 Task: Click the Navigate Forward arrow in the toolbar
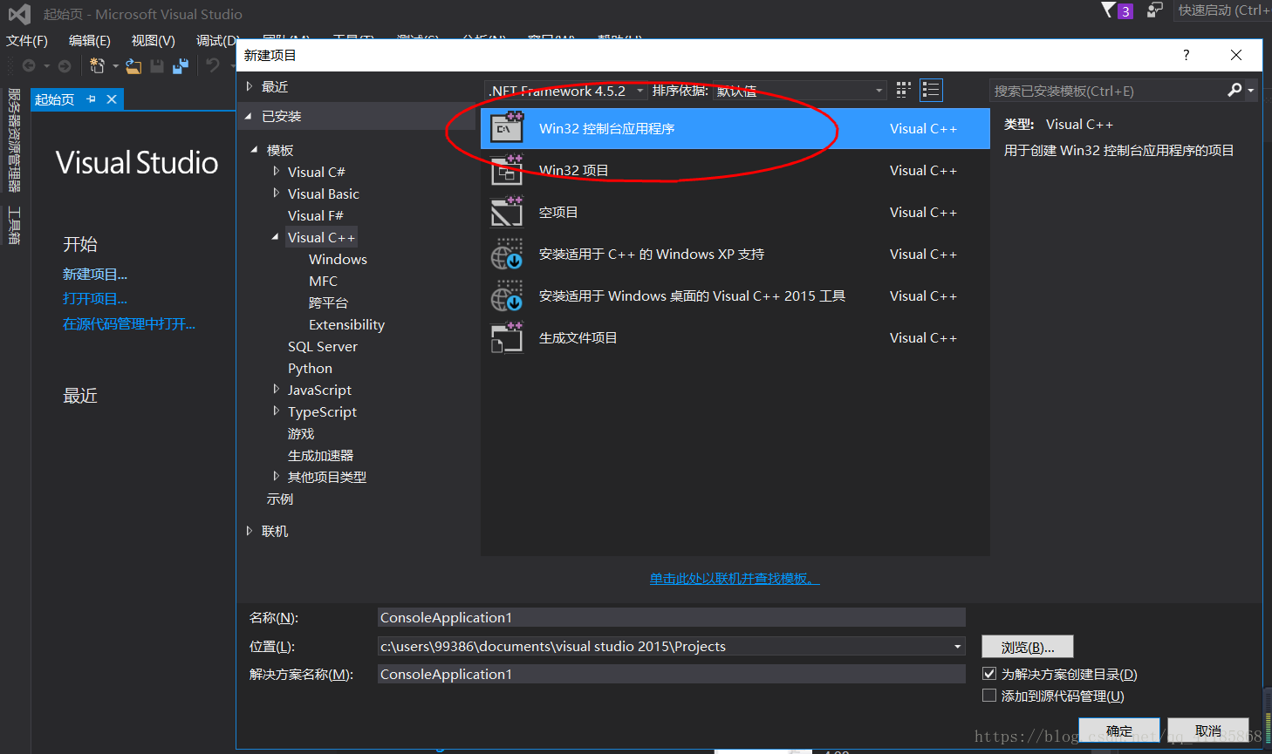pos(65,65)
